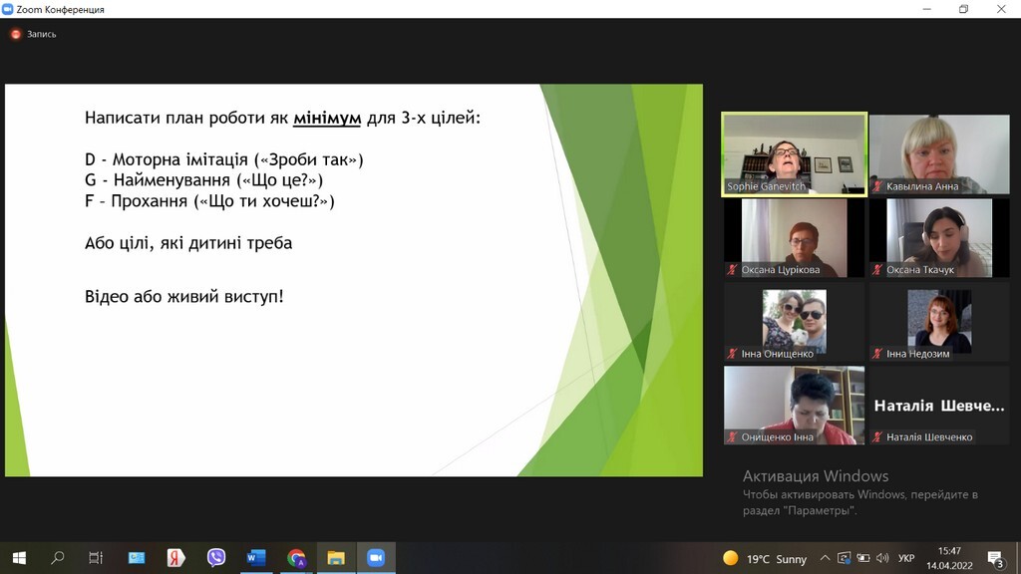Expand hidden system tray icons chevron
The width and height of the screenshot is (1021, 574).
(x=825, y=558)
